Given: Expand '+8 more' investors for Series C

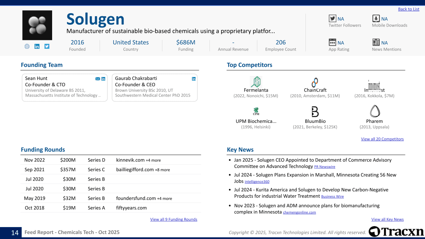Looking at the screenshot, I should (x=162, y=170).
